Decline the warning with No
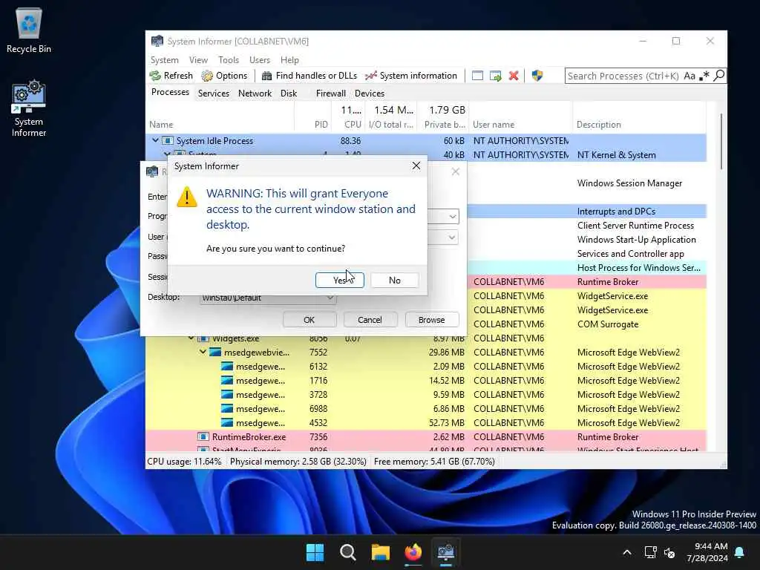 coord(395,280)
